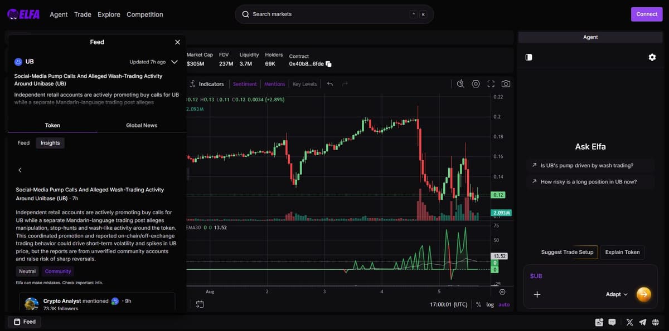669x331 pixels.
Task: Open the chat bubble icon in footer
Action: pyautogui.click(x=612, y=322)
